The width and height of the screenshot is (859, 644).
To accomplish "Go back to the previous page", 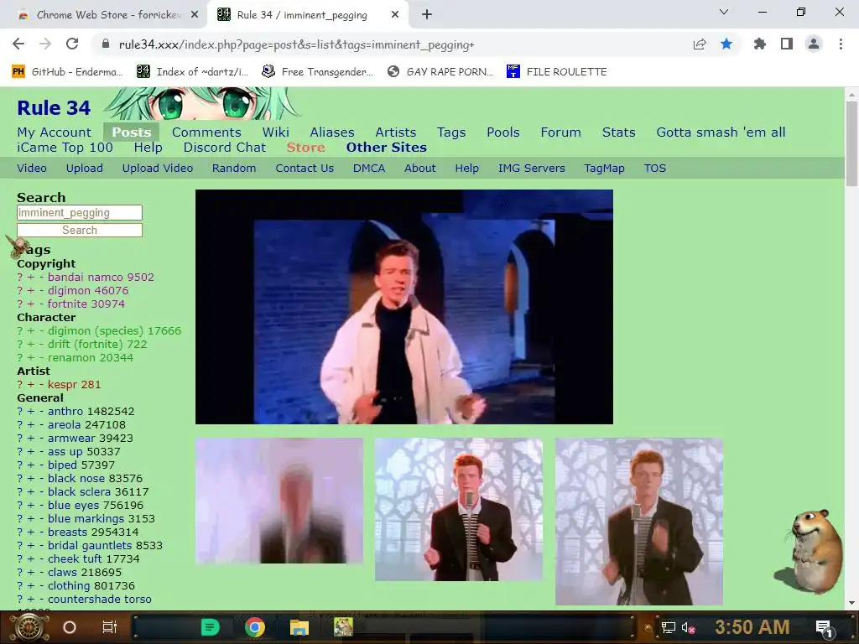I will click(18, 44).
